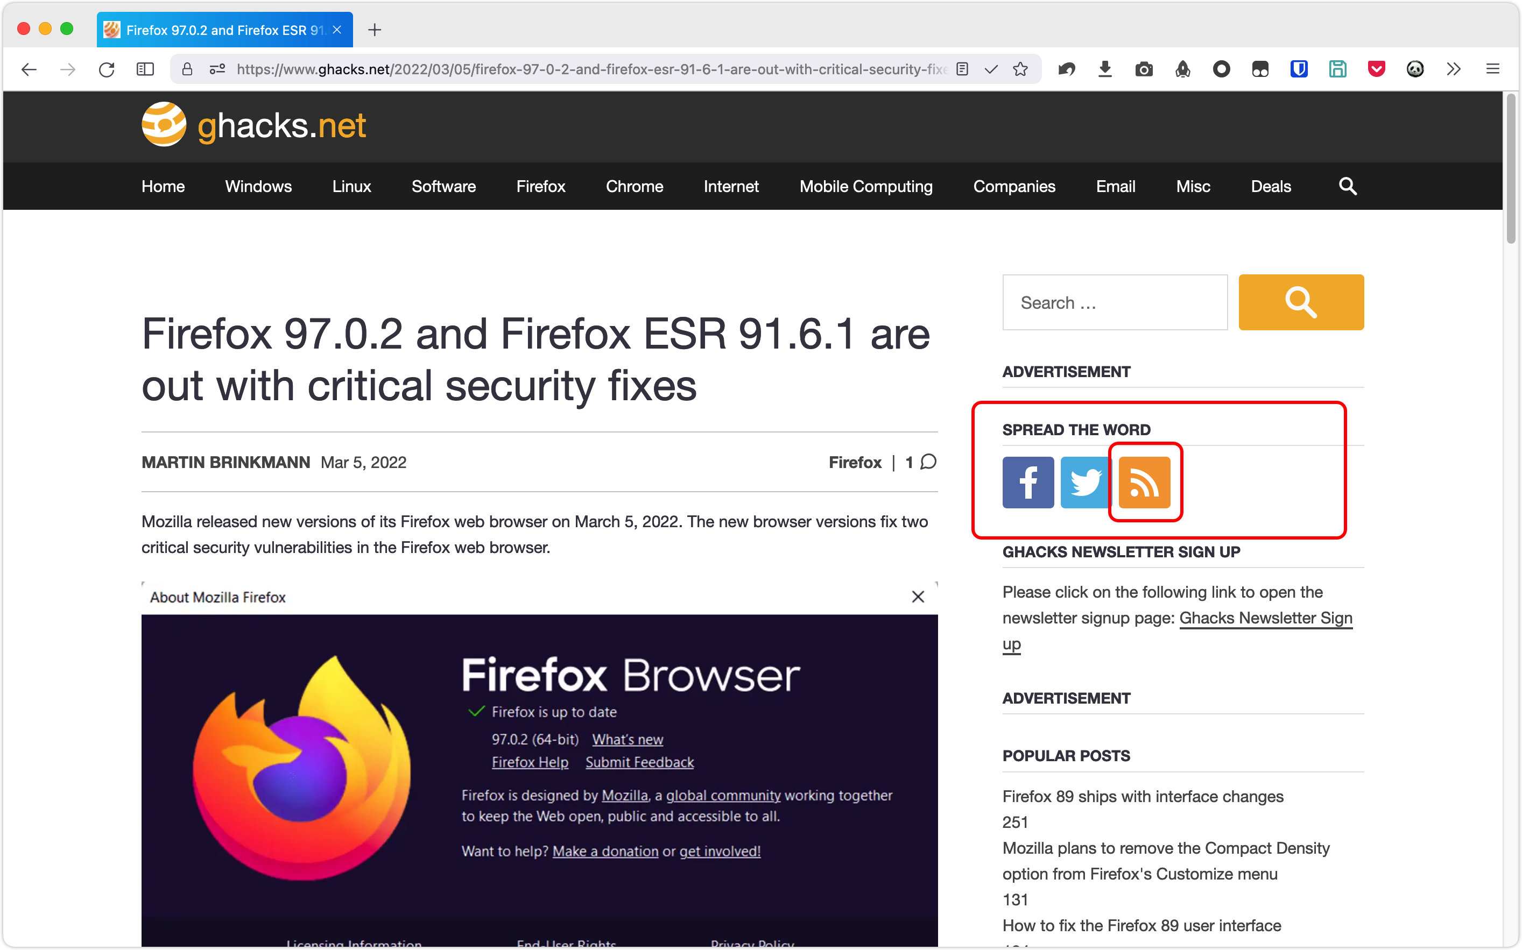
Task: Open the site permissions icon in the URL bar
Action: coord(217,69)
